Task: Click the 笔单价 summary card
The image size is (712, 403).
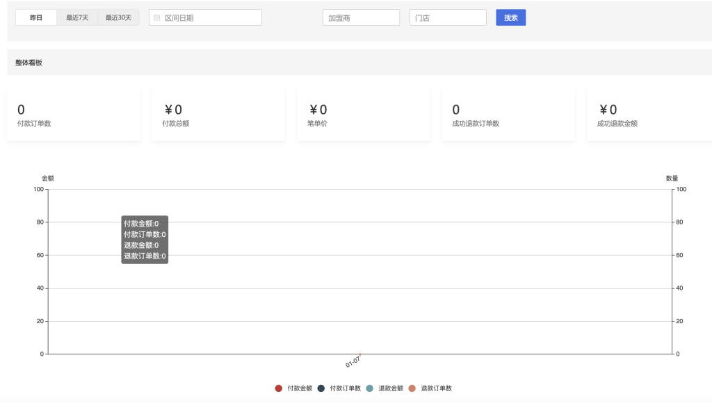Action: pos(363,115)
